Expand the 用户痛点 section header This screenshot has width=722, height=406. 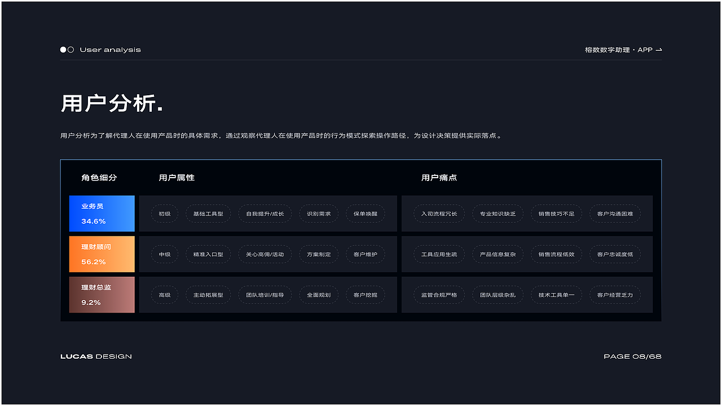coord(438,177)
